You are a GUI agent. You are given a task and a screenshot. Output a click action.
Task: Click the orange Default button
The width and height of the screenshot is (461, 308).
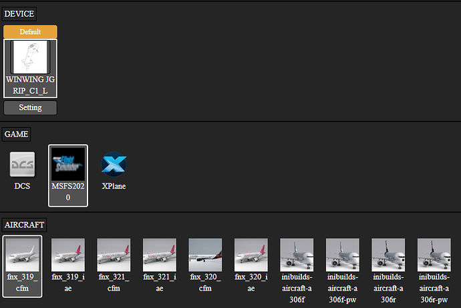click(x=30, y=32)
